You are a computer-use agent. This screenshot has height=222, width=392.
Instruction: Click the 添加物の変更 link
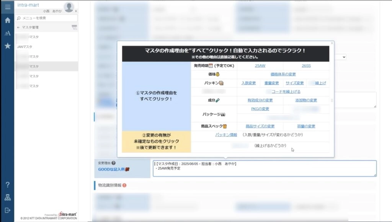click(306, 100)
